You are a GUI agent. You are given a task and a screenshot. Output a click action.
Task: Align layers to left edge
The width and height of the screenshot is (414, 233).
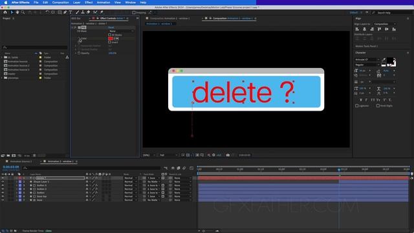(x=357, y=29)
